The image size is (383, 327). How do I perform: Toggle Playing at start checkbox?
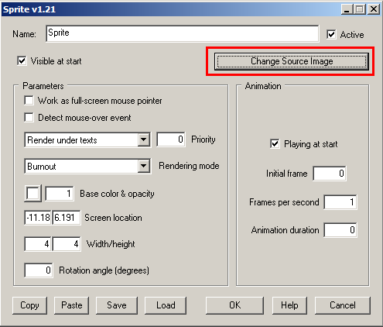coord(275,144)
